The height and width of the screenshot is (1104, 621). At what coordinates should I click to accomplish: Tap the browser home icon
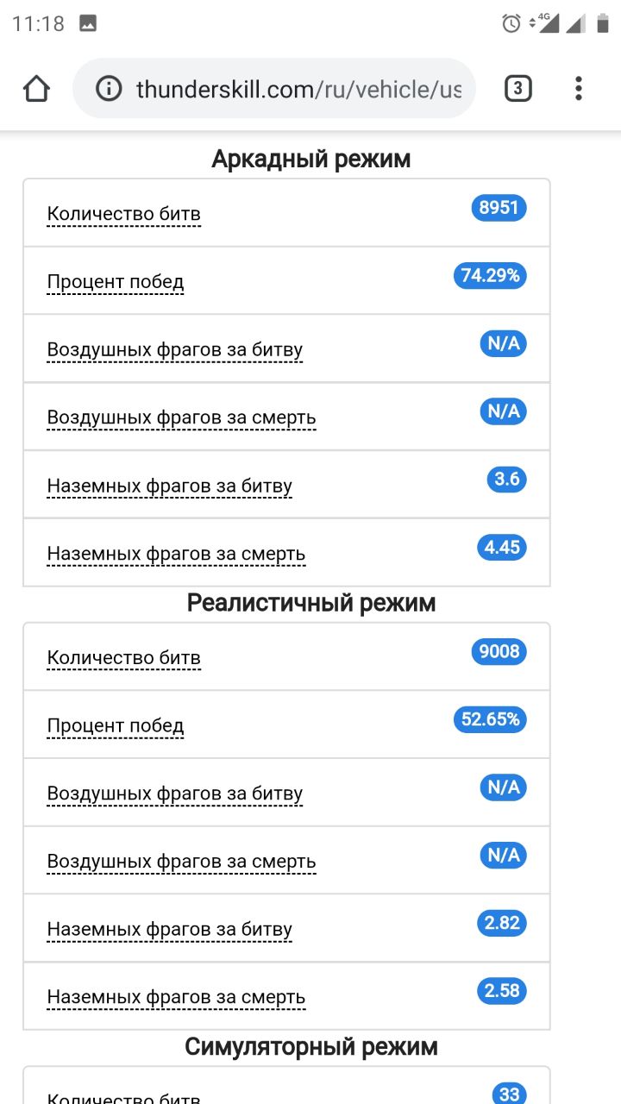click(x=36, y=88)
